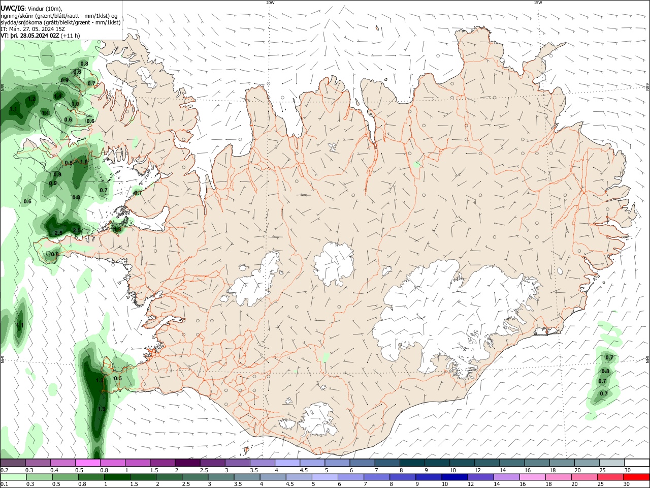Click the 'rigning/skúrir' legend description line
Screen dimensions: 650x488
point(59,15)
